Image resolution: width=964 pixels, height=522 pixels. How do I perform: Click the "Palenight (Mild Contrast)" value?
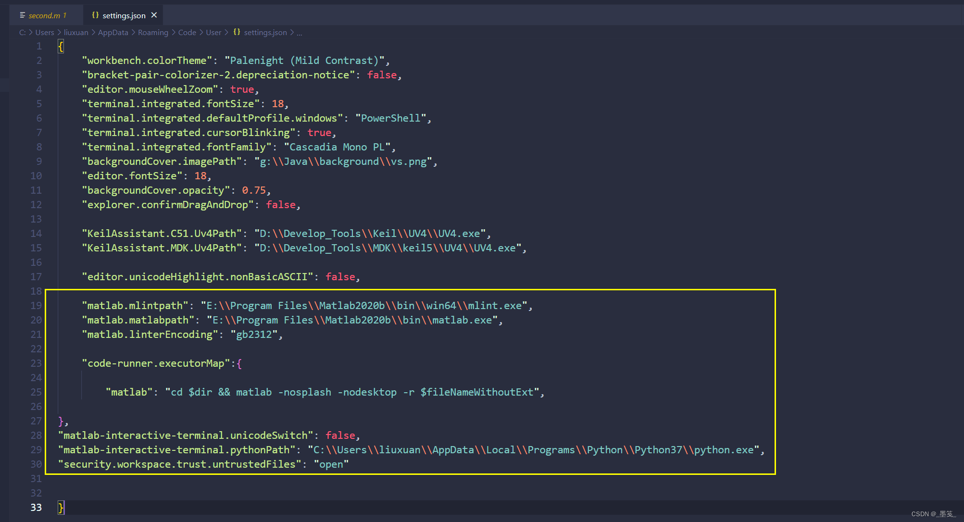pos(304,61)
